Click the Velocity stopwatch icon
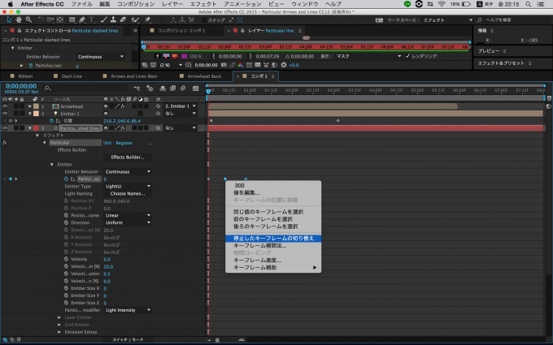This screenshot has width=553, height=345. pyautogui.click(x=67, y=259)
